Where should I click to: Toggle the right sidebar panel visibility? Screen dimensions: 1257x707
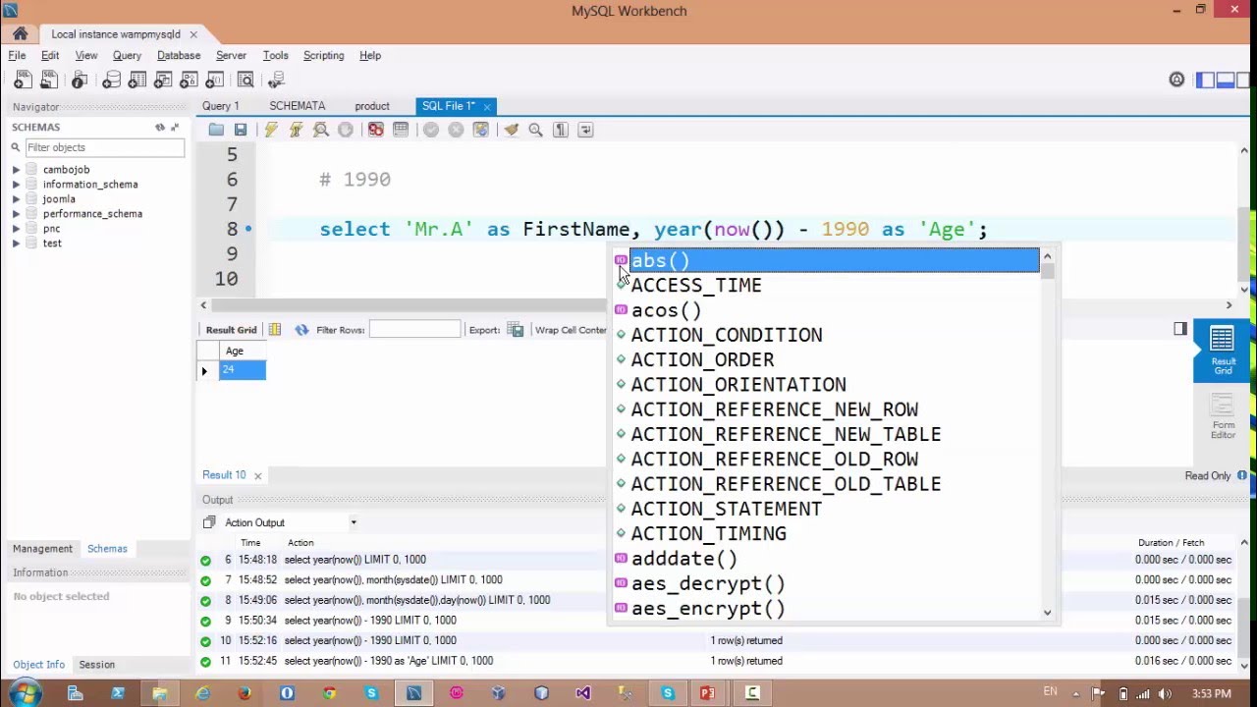(x=1245, y=80)
